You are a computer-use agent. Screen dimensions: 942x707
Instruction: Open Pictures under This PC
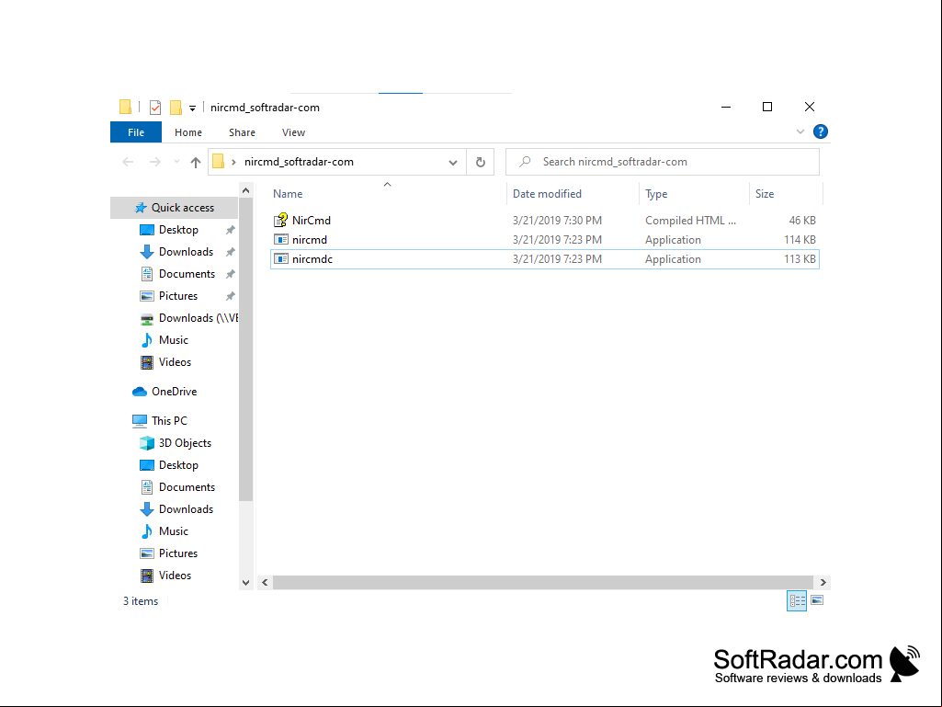tap(177, 553)
